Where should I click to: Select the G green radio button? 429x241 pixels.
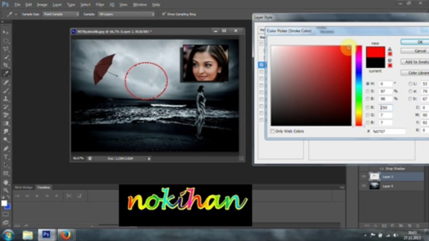point(368,115)
